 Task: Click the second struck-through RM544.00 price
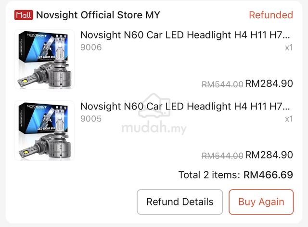[222, 156]
